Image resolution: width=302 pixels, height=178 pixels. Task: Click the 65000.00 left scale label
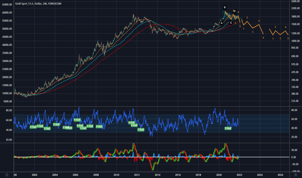click(x=7, y=5)
